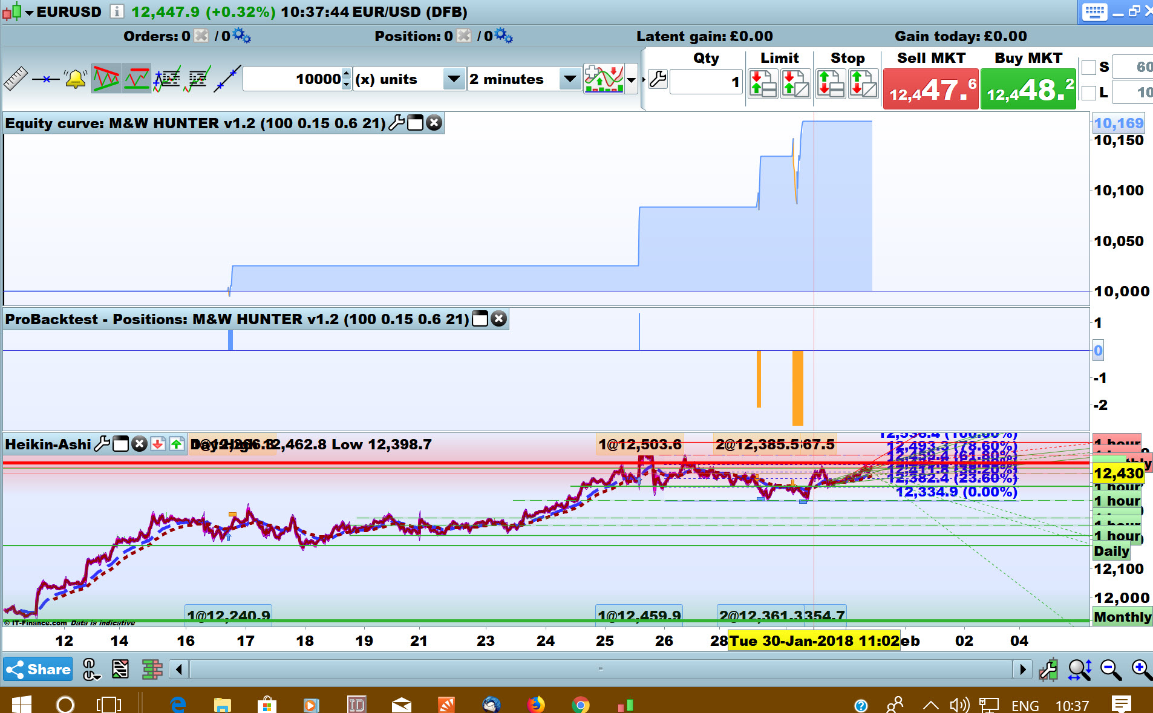
Task: Close the Equity curve panel
Action: pyautogui.click(x=434, y=123)
